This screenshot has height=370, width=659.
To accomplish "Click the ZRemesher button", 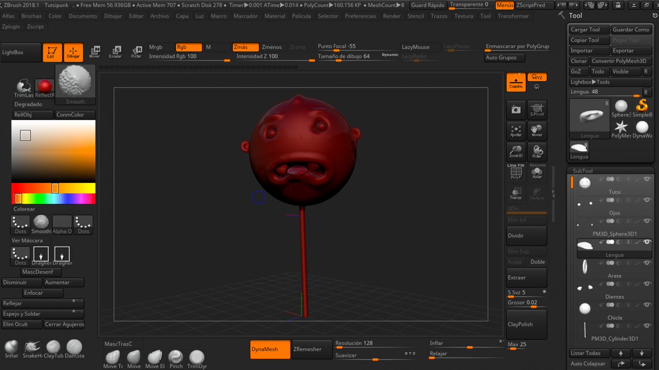I will coord(311,349).
